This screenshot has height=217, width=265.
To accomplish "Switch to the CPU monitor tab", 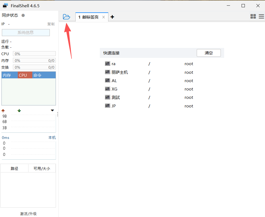I will (25, 75).
